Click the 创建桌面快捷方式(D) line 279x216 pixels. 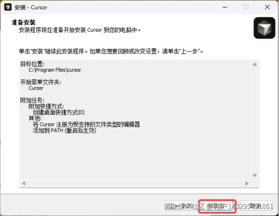pos(59,113)
